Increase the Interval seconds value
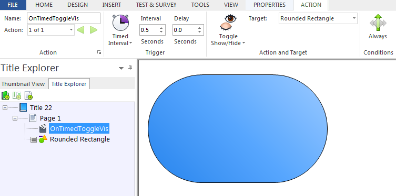396x196 pixels. coord(161,28)
